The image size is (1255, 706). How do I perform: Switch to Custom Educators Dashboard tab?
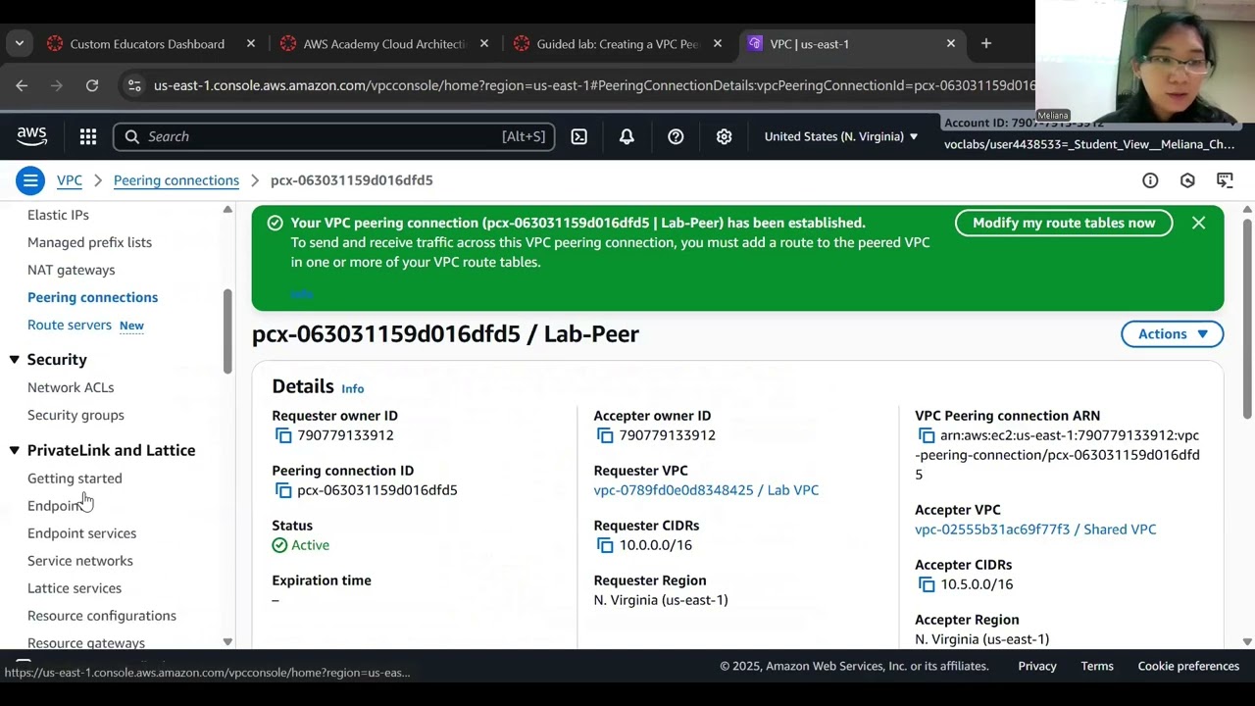click(147, 44)
